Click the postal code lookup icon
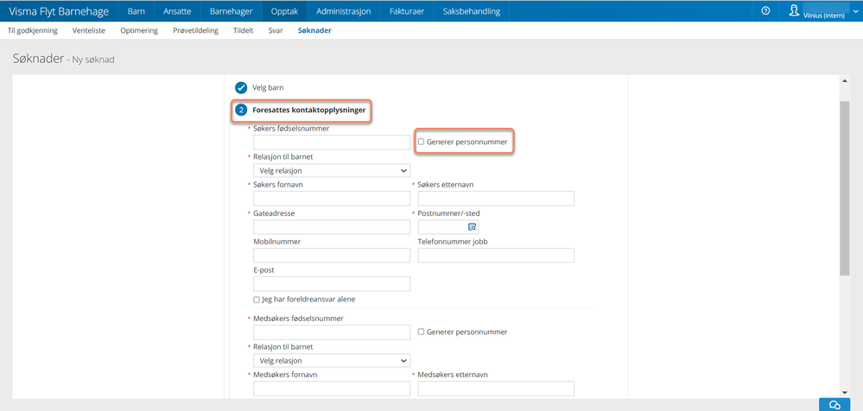Viewport: 863px width, 411px height. [472, 227]
